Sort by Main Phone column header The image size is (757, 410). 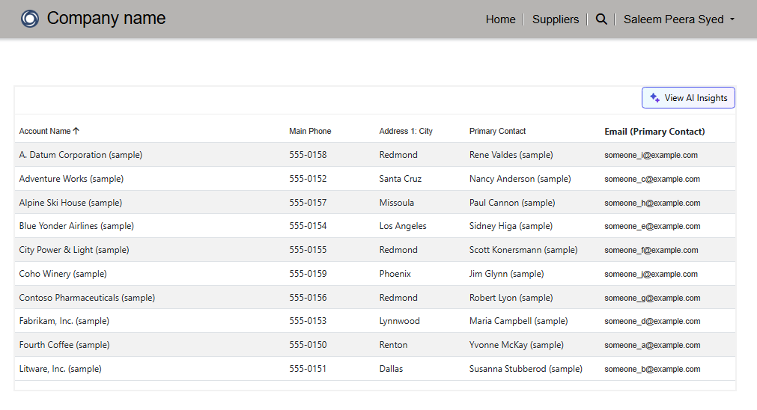click(x=310, y=131)
